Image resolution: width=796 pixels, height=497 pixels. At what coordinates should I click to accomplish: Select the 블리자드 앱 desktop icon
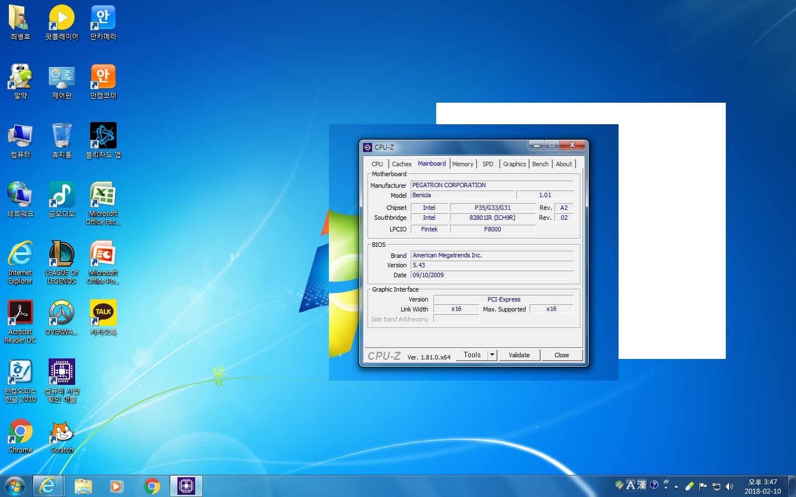[103, 140]
